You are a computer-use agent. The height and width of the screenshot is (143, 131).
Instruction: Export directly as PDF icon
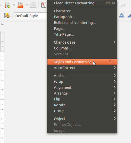click(44, 5)
